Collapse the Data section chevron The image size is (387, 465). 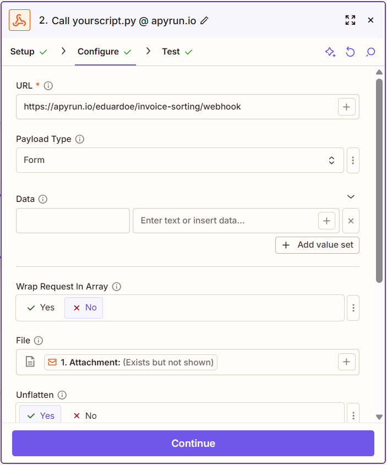pos(351,196)
